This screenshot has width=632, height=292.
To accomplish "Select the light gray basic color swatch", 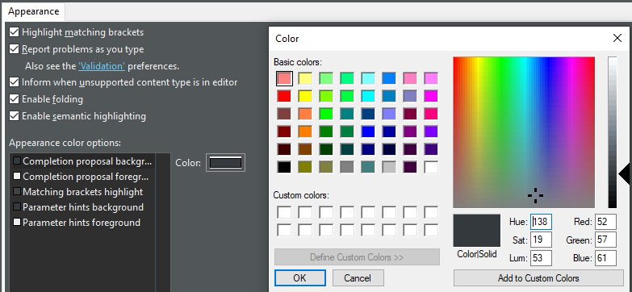I will pos(389,167).
